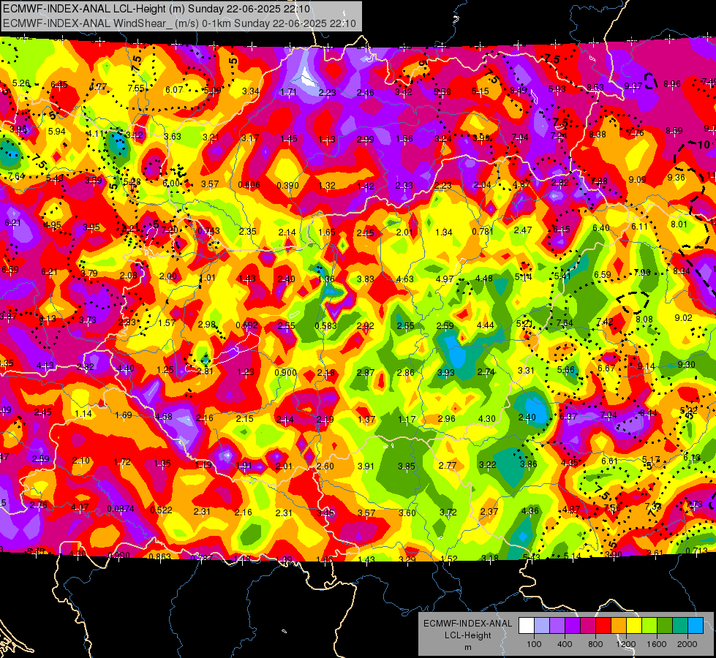Select the map value 4.58
Image resolution: width=716 pixels, height=658 pixels.
(164, 417)
